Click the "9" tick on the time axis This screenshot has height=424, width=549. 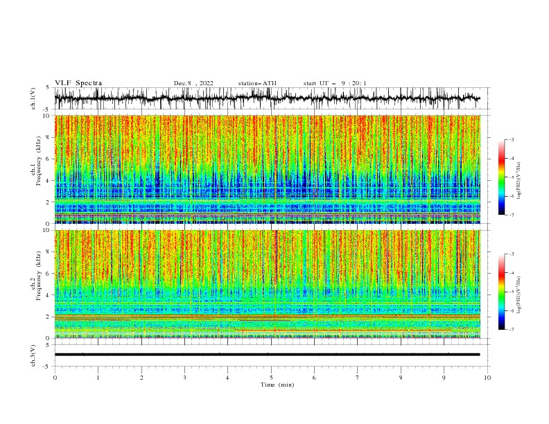(x=444, y=378)
